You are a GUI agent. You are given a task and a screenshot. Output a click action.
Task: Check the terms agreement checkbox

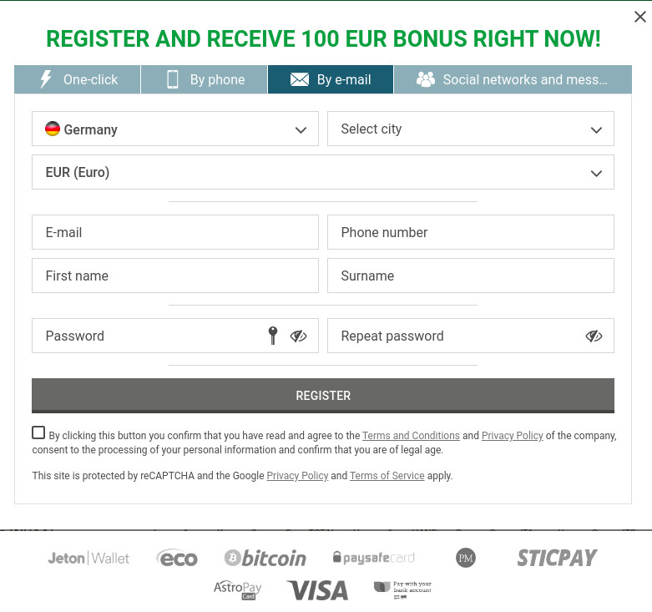[38, 432]
